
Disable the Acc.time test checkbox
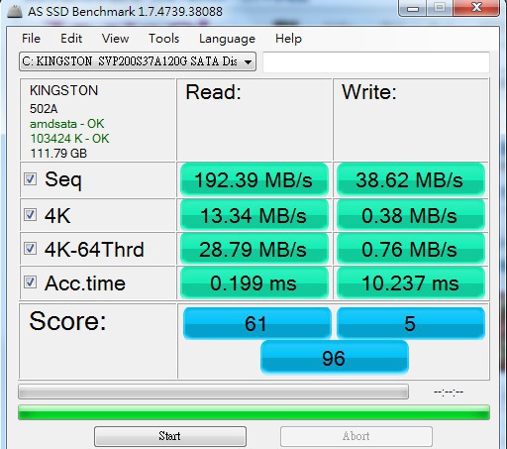pos(30,282)
